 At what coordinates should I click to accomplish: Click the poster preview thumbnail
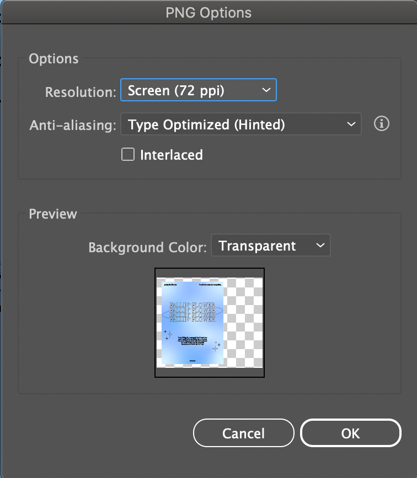[210, 323]
